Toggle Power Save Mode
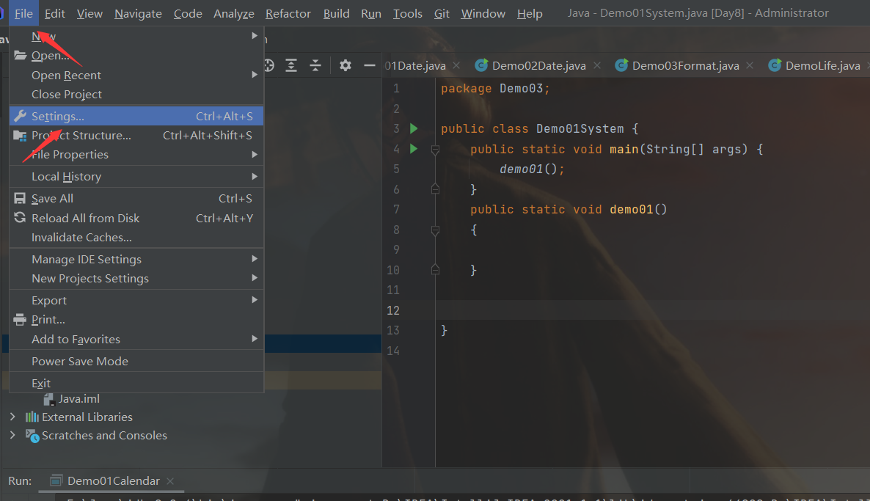Viewport: 870px width, 501px height. (x=136, y=361)
